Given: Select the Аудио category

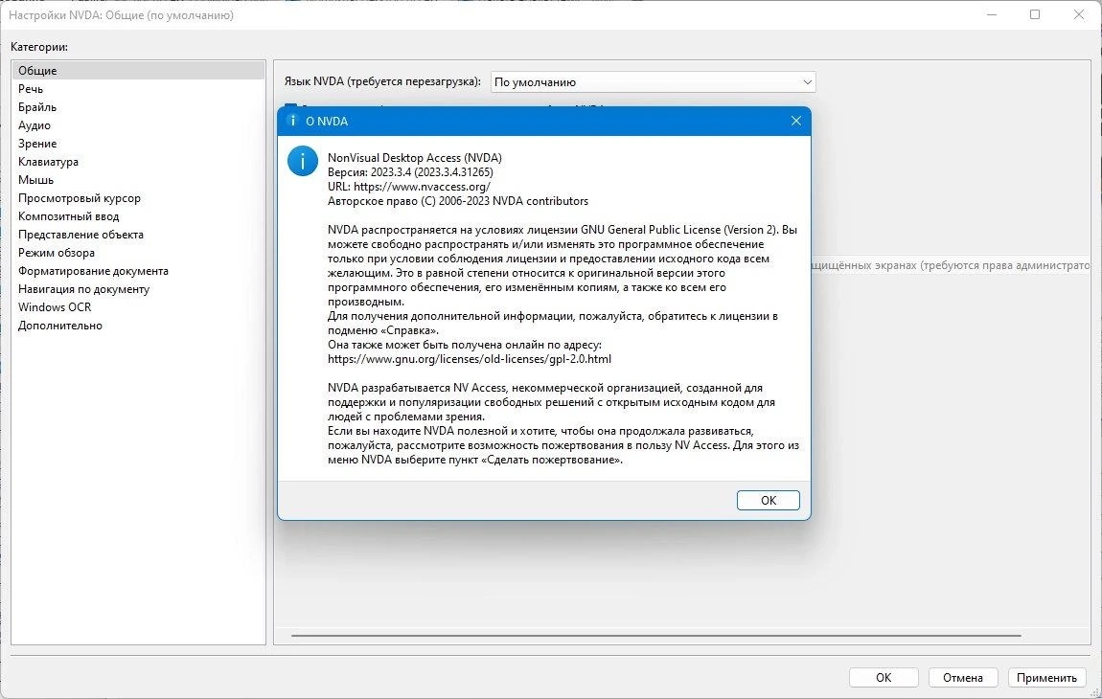Looking at the screenshot, I should [138, 125].
